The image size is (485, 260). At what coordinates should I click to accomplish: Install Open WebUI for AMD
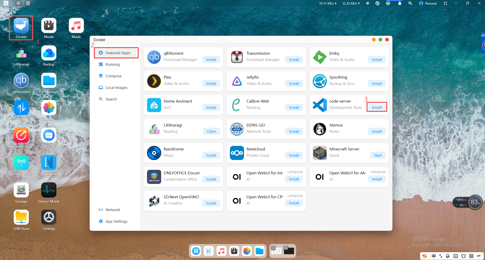click(x=377, y=179)
